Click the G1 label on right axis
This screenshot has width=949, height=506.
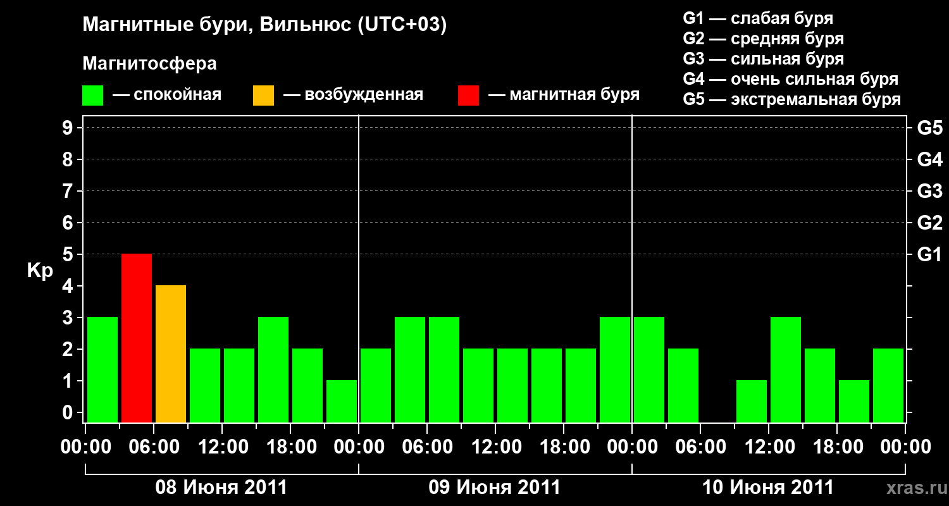[929, 254]
